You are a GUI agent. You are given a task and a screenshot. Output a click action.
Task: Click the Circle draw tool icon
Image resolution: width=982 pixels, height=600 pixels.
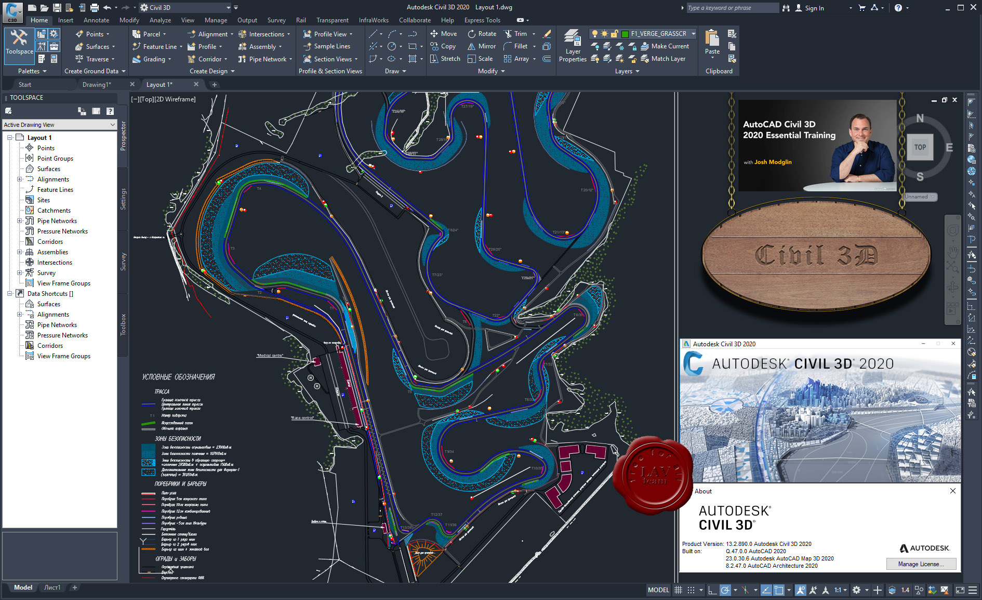coord(392,46)
